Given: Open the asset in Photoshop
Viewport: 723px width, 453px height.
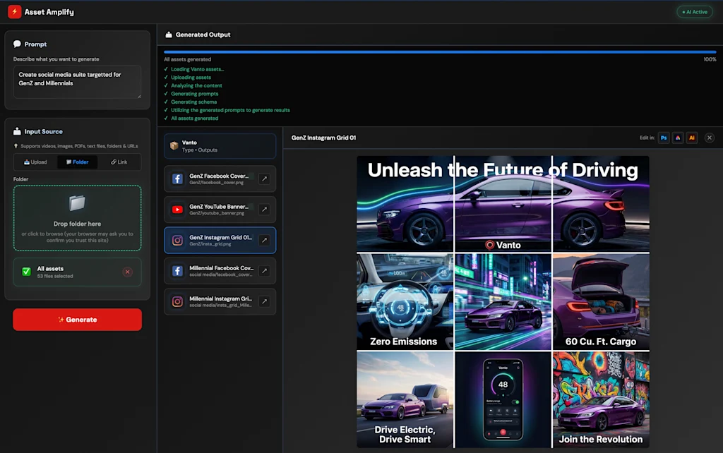Looking at the screenshot, I should tap(664, 138).
